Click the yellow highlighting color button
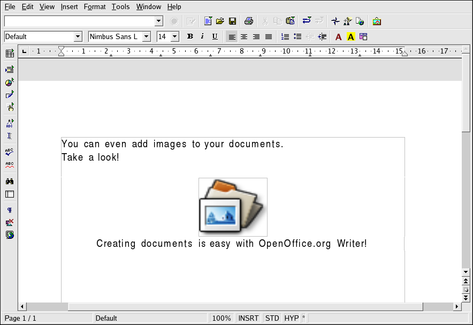This screenshot has width=473, height=325. (x=351, y=36)
